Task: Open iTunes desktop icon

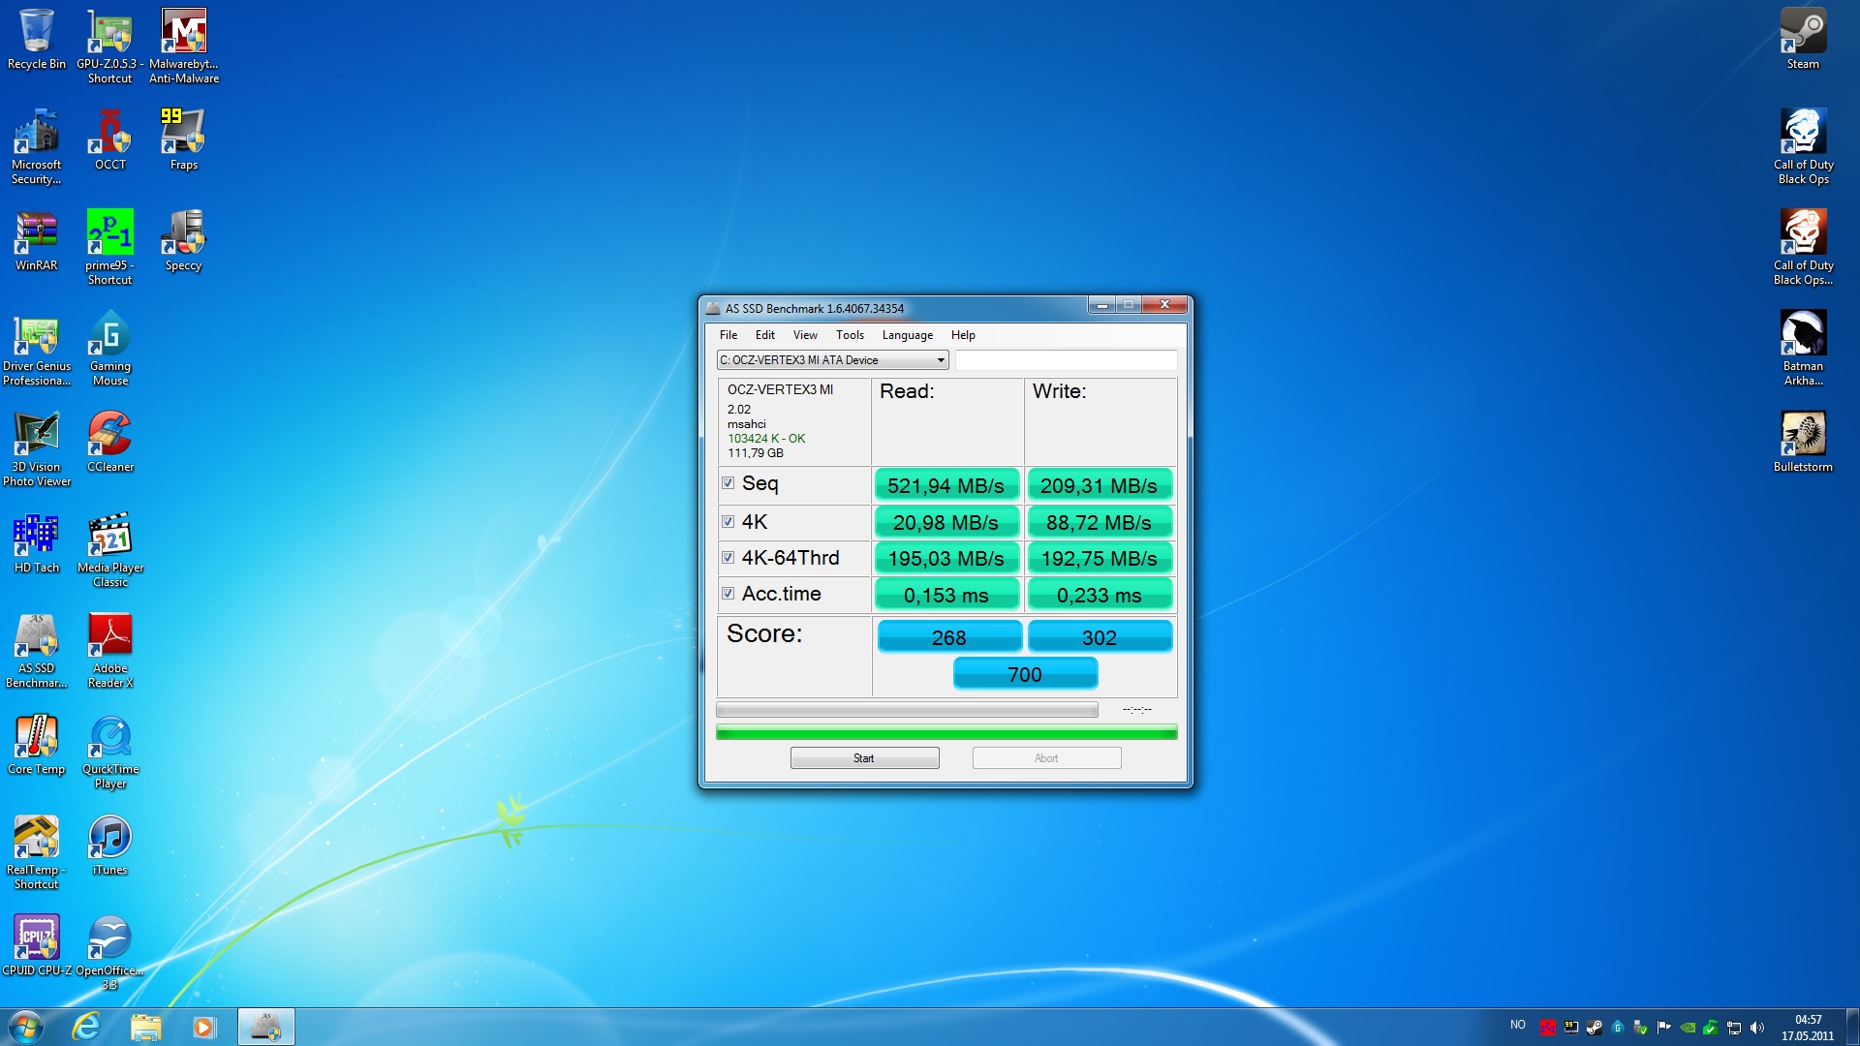Action: point(110,845)
